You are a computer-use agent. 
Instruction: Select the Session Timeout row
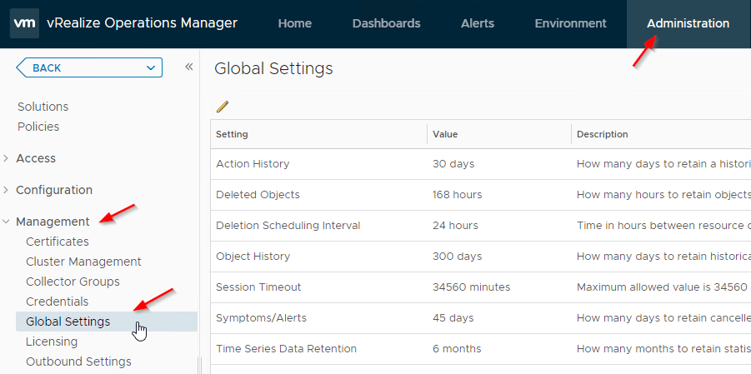[x=480, y=287]
